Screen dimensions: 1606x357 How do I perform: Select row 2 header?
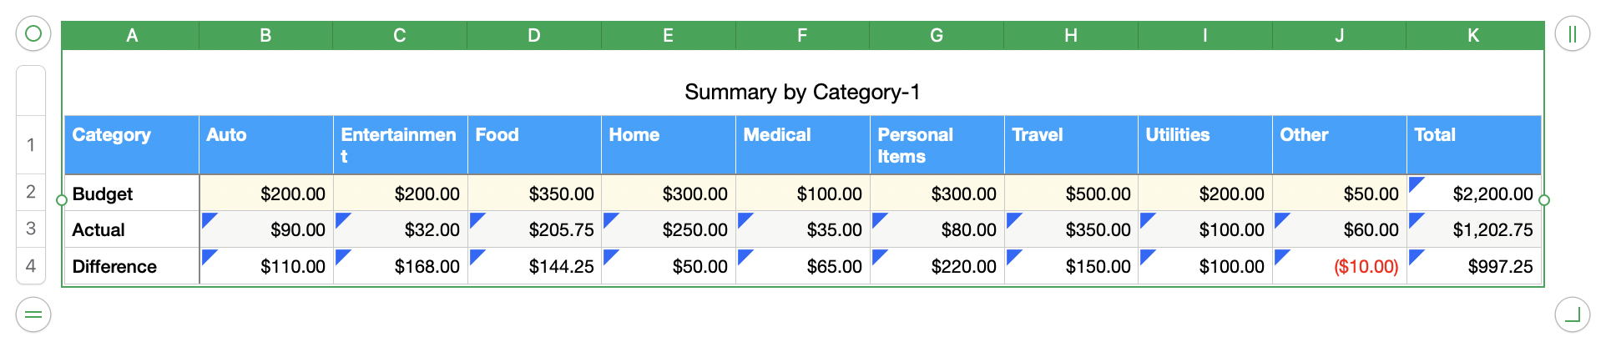click(x=31, y=192)
